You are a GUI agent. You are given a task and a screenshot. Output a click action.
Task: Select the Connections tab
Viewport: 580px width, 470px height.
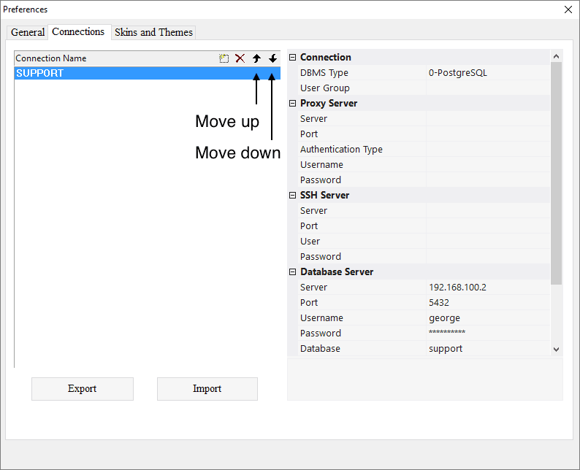pos(78,31)
